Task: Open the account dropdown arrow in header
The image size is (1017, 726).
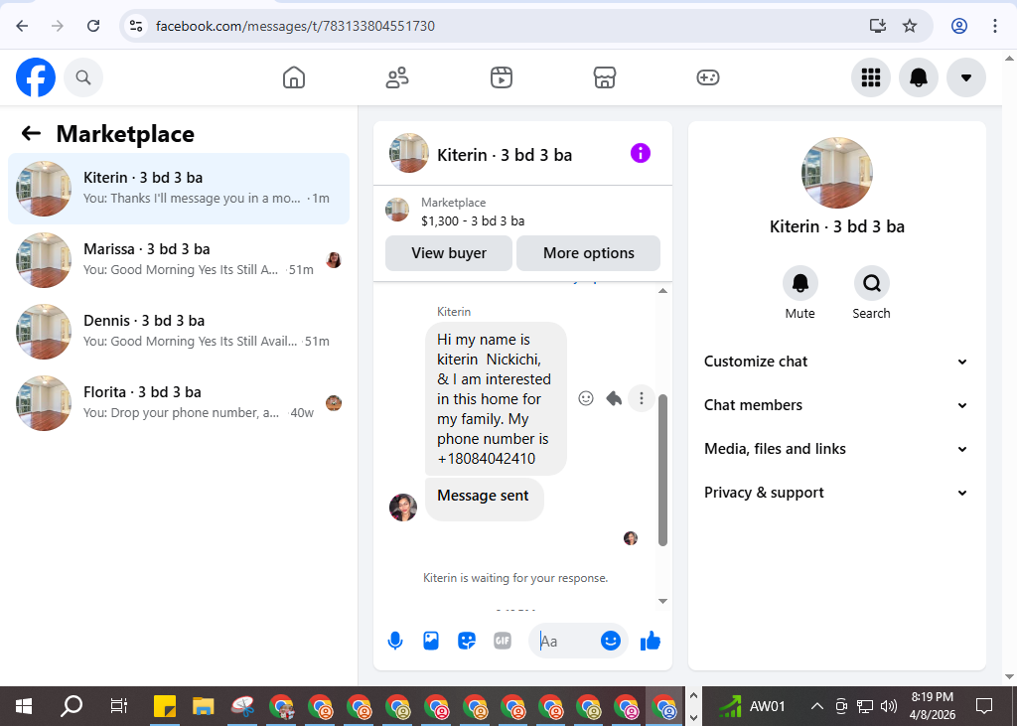Action: tap(965, 77)
